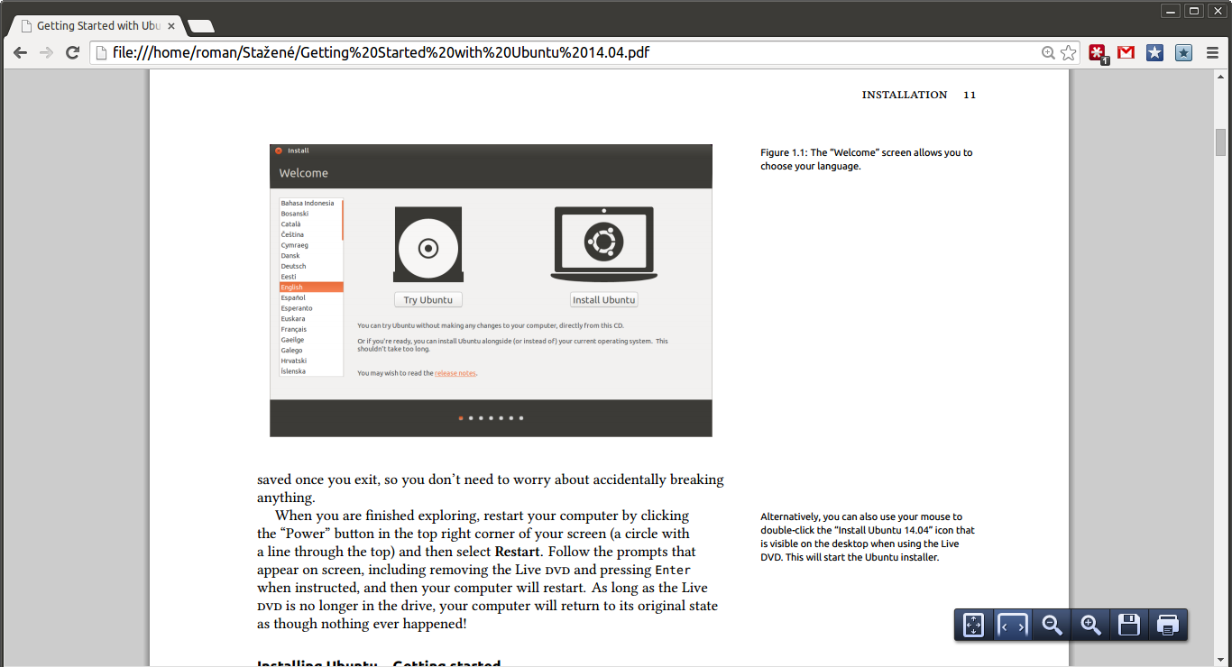
Task: Reload the PDF page
Action: [73, 53]
